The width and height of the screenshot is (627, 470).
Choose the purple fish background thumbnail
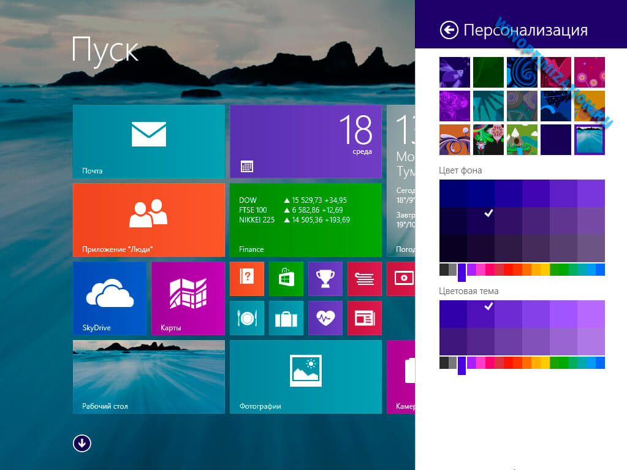(454, 72)
